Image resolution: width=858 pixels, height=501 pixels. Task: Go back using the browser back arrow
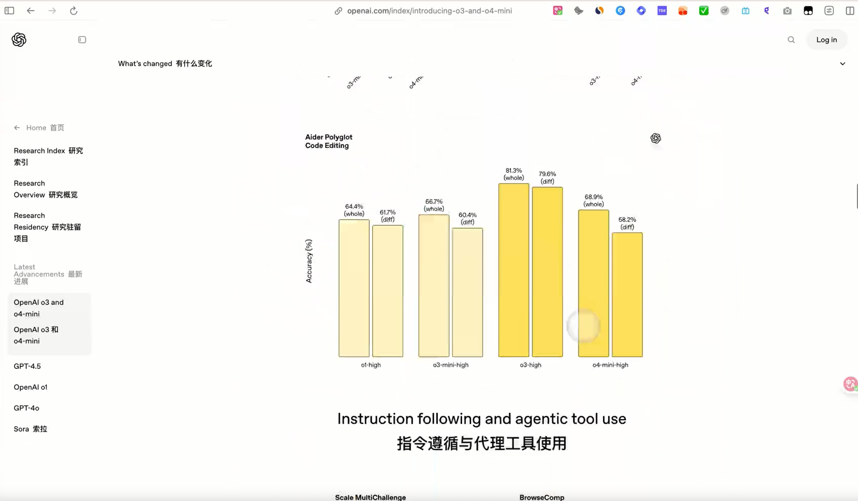[x=31, y=10]
